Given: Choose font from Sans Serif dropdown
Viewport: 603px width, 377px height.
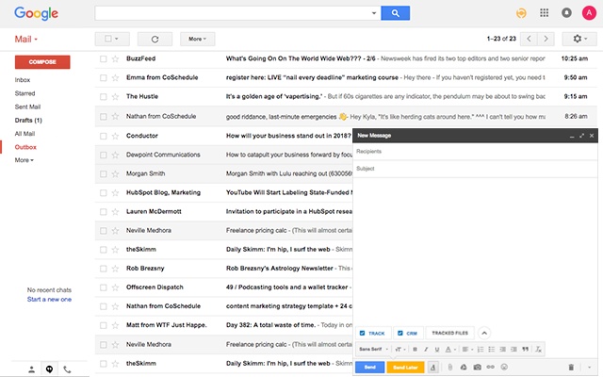Looking at the screenshot, I should click(x=373, y=350).
